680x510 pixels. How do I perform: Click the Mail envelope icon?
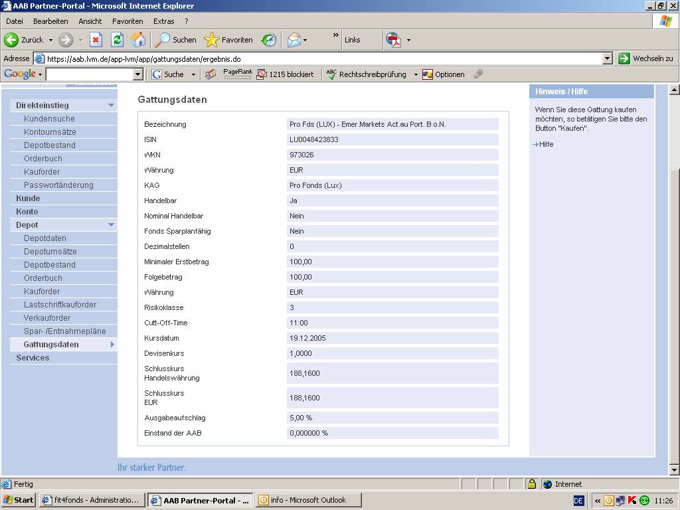[x=294, y=40]
